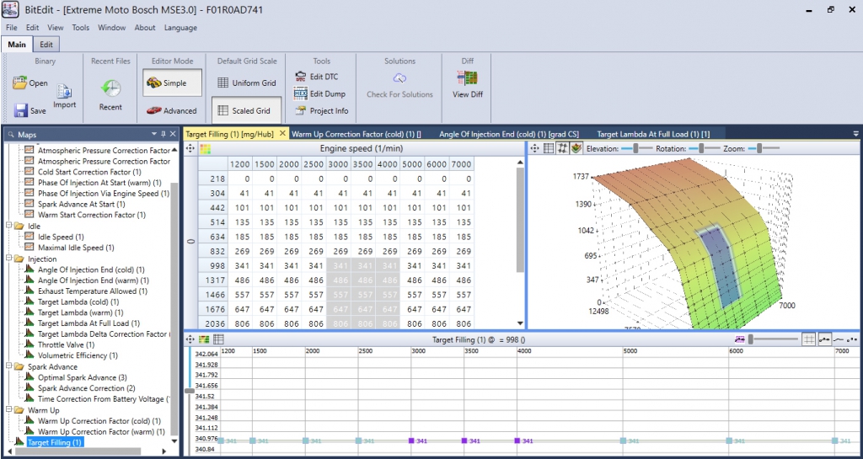Select the Volumetric Efficiency (1) map
The width and height of the screenshot is (863, 459).
[78, 355]
